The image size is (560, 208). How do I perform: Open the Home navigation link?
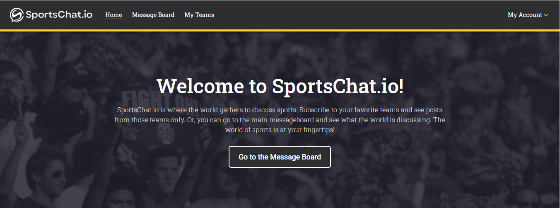point(113,15)
